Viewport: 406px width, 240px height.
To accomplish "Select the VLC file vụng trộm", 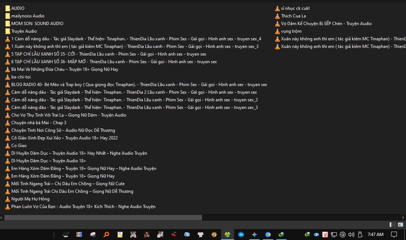I will click(x=288, y=31).
